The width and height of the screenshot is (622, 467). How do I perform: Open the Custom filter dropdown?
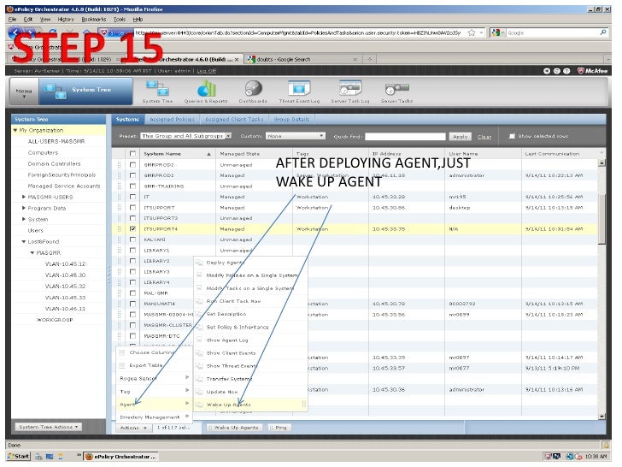[x=296, y=136]
